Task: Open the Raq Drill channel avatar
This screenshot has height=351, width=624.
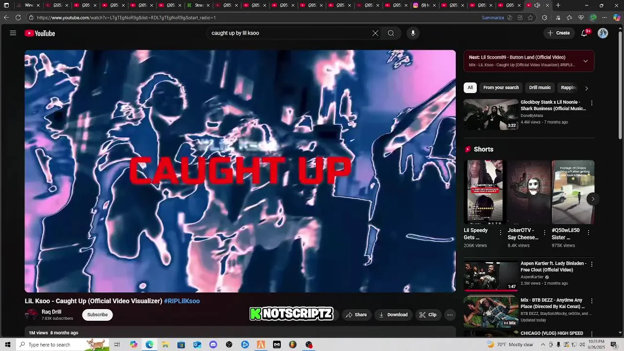Action: coord(32,315)
